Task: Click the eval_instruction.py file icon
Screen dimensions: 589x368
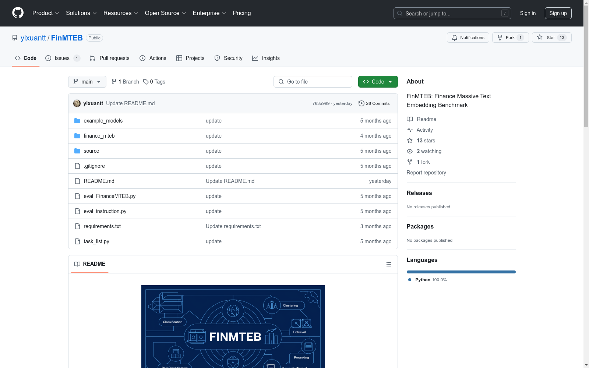Action: click(x=77, y=211)
